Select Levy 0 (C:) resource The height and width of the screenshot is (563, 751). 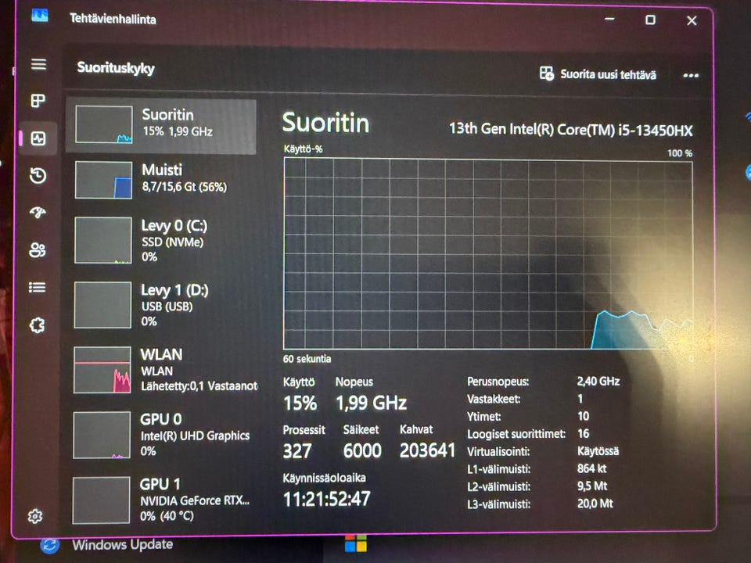coord(161,240)
